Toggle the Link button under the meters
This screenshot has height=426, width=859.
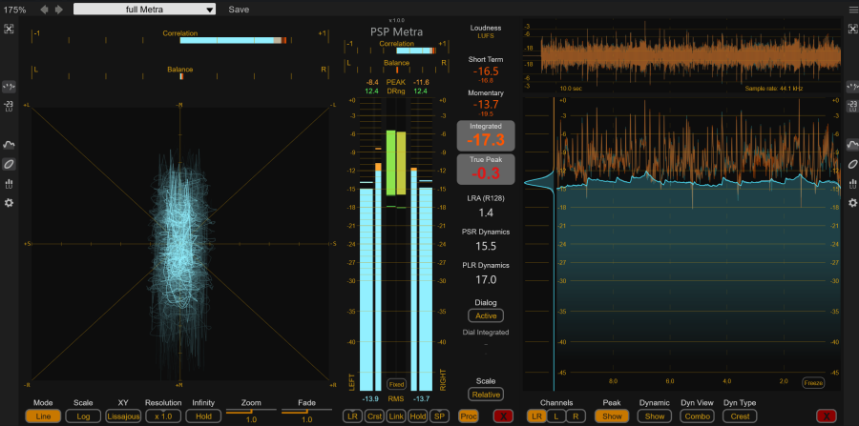(395, 416)
